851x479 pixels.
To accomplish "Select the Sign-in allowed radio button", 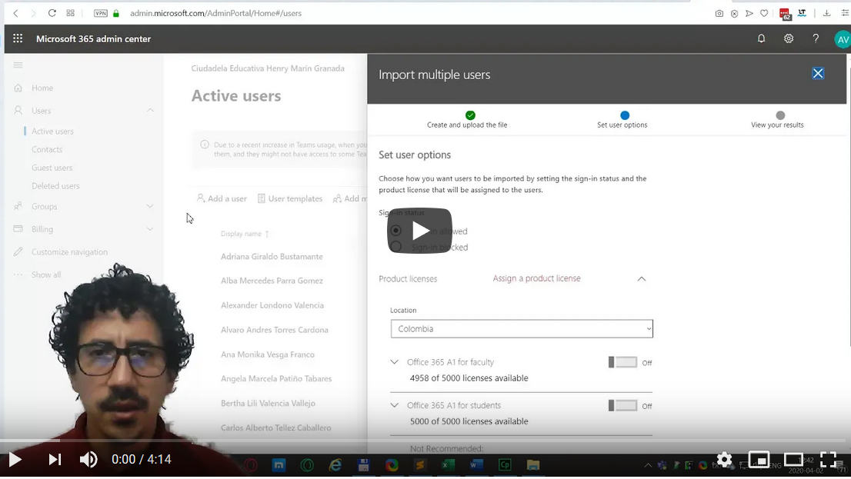I will [x=395, y=231].
